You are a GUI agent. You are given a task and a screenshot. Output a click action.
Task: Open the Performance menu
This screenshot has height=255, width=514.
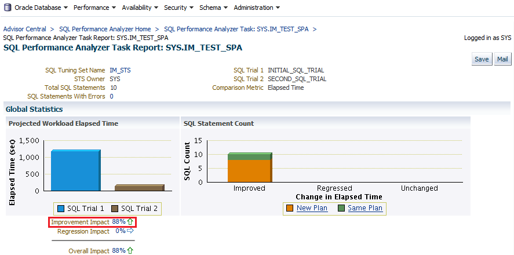94,8
